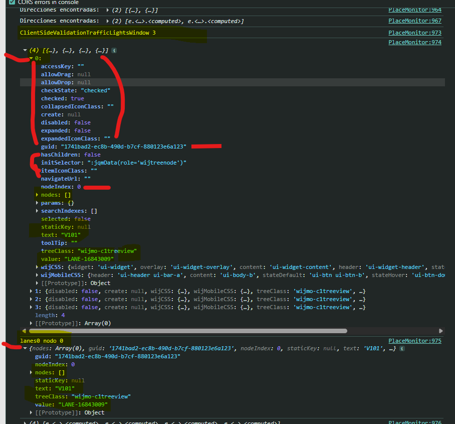455x424 pixels.
Task: Expand [[Prototype]]: Array(0)
Action: point(31,323)
